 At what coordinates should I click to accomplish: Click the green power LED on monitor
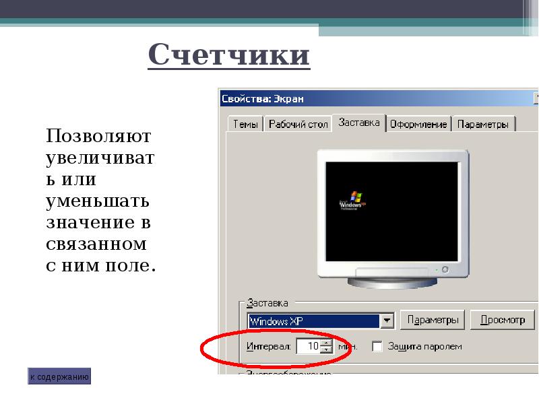(444, 269)
